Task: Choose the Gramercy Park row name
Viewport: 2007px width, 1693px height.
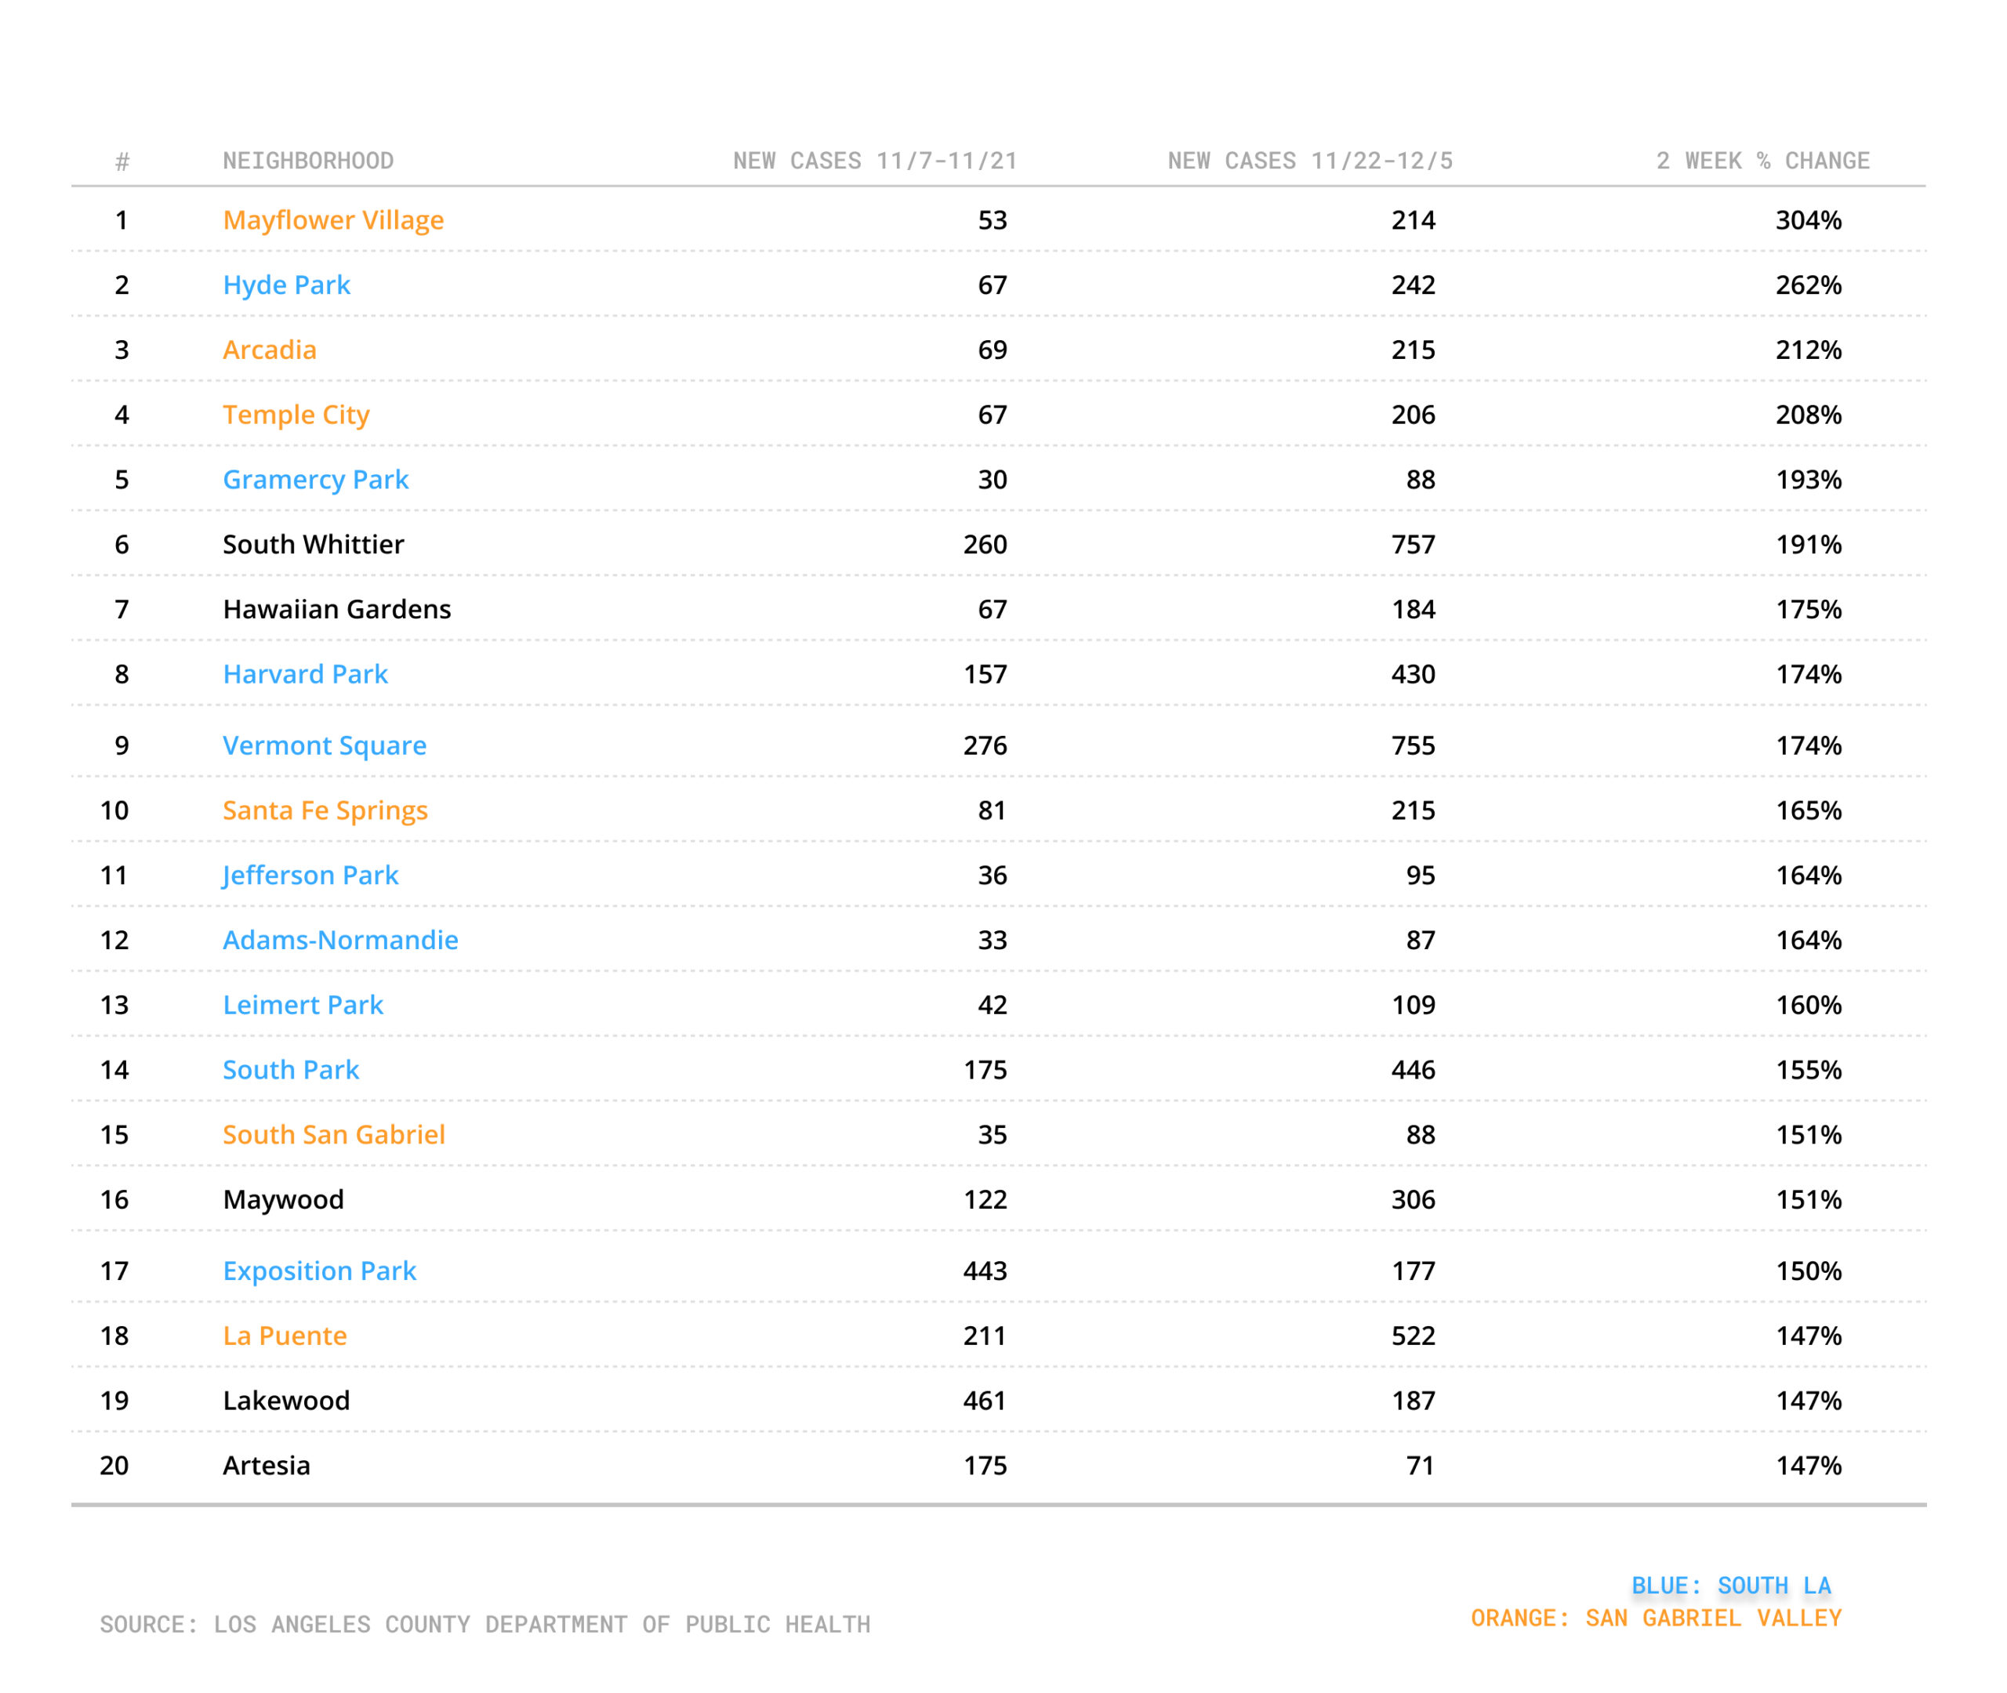Action: pyautogui.click(x=316, y=480)
